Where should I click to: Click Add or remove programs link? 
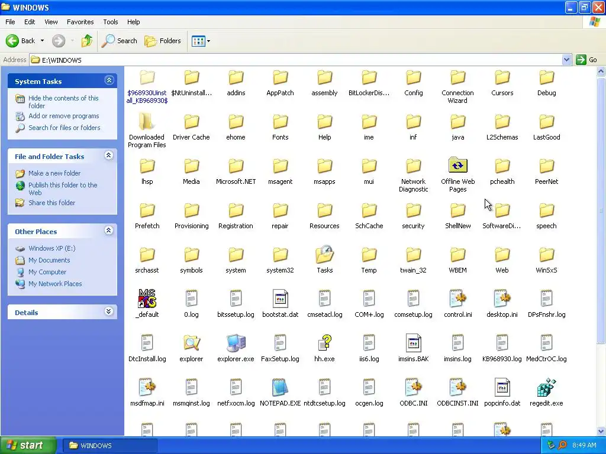64,116
